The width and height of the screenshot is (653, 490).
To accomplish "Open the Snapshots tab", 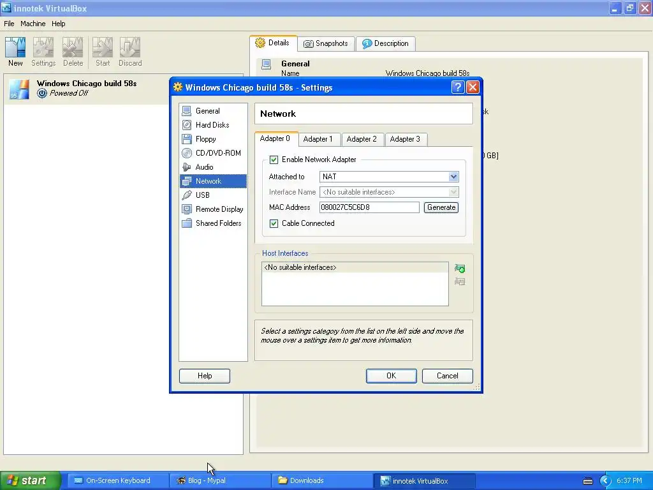I will click(326, 44).
